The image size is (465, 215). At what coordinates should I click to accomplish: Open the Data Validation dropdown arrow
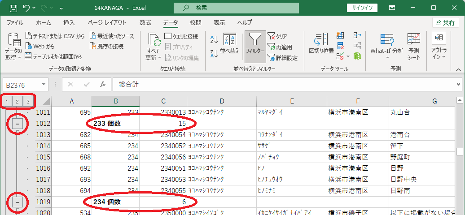tap(348, 56)
